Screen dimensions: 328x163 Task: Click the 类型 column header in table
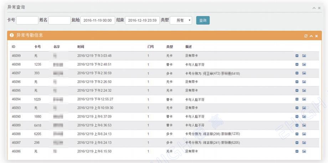[169, 47]
